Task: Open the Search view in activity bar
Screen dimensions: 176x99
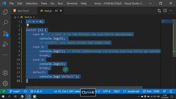Action: click(5, 23)
